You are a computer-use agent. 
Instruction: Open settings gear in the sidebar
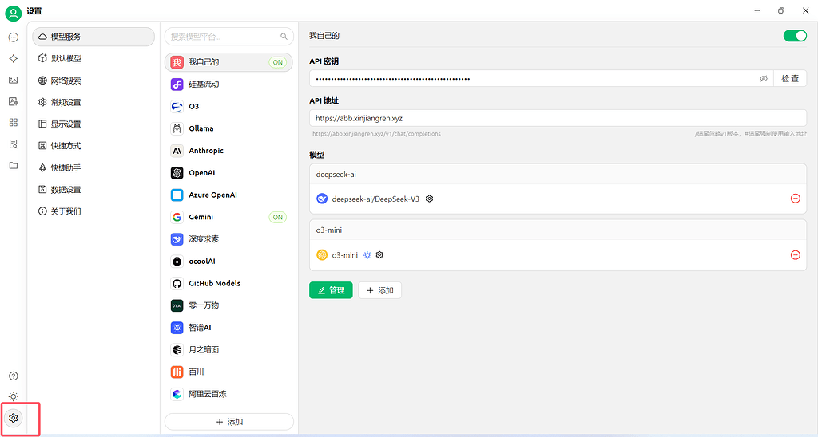click(x=14, y=418)
